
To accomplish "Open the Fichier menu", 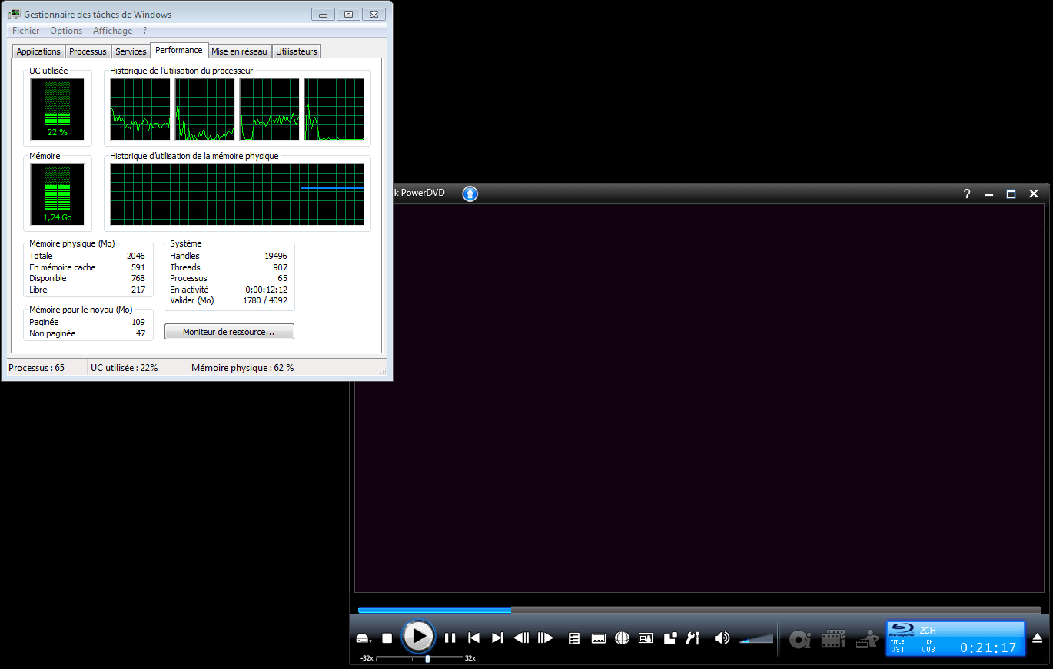I will 26,31.
